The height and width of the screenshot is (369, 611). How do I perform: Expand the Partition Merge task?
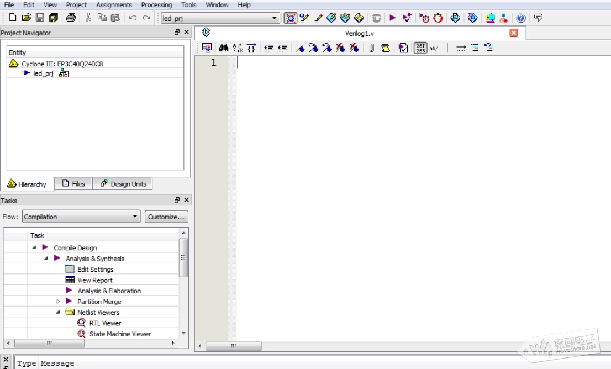coord(58,302)
